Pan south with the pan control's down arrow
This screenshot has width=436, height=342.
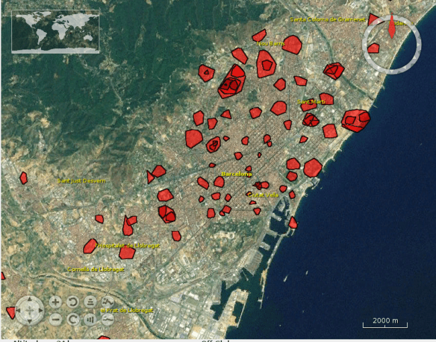pyautogui.click(x=30, y=321)
